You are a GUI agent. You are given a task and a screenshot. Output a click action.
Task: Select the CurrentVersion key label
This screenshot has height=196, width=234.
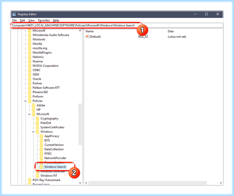[54, 145]
